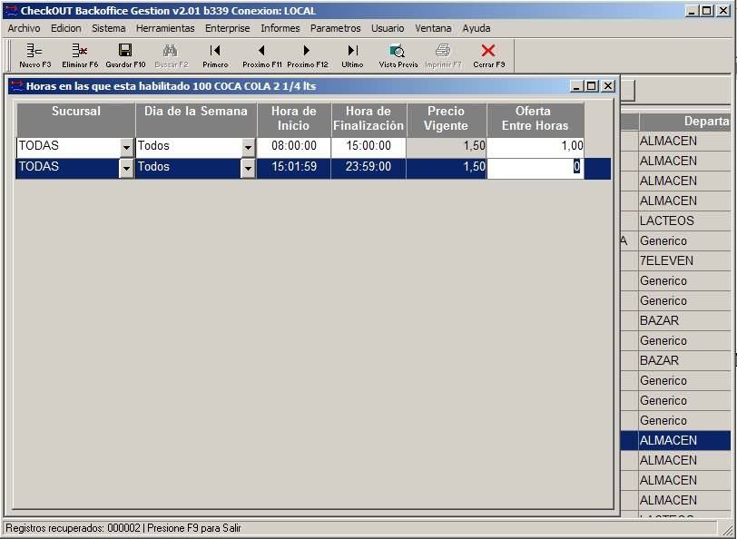Expand Sucursal dropdown in the 08:00:00 row
Image resolution: width=737 pixels, height=539 pixels.
(126, 148)
